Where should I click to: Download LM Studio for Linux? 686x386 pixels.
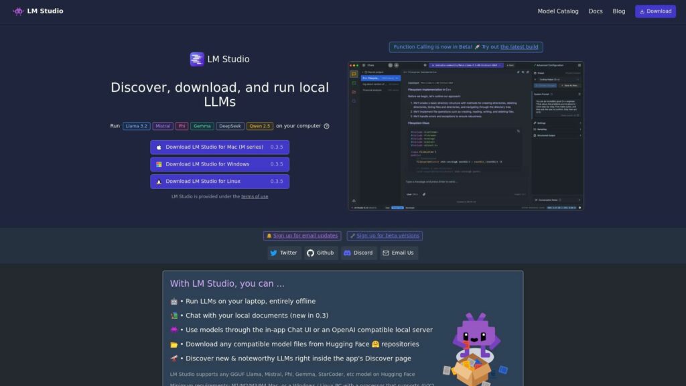tap(220, 181)
